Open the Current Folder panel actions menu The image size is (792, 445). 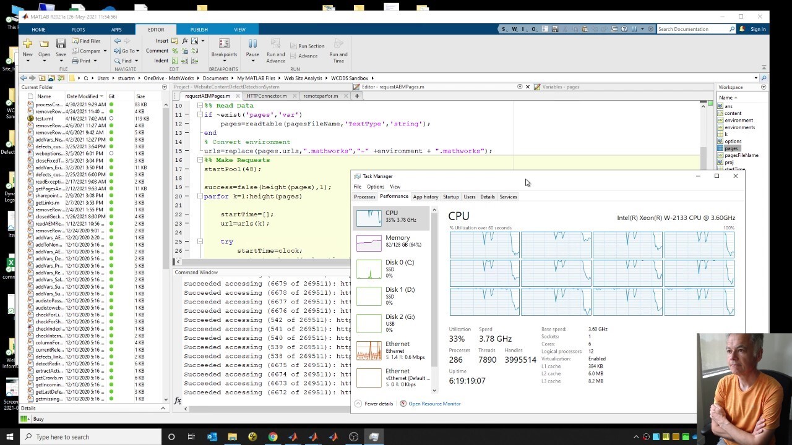coord(165,87)
